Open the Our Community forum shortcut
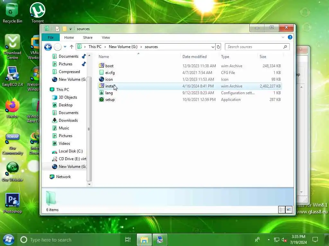The image size is (329, 246). [13, 144]
